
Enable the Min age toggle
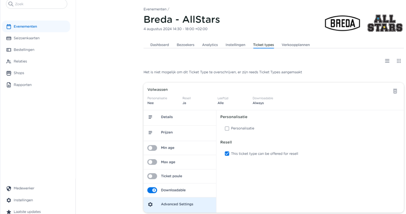click(152, 148)
